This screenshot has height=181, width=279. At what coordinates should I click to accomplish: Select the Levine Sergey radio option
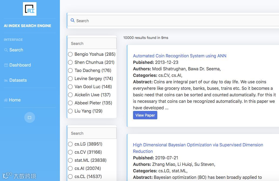tap(70, 78)
